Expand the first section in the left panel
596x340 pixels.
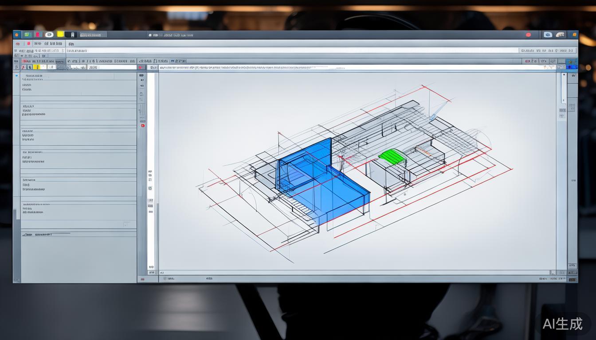tap(33, 76)
